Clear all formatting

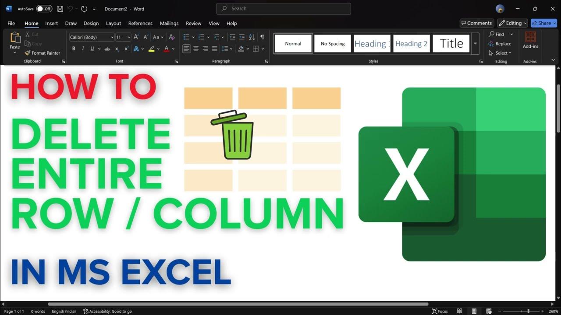[x=172, y=37]
